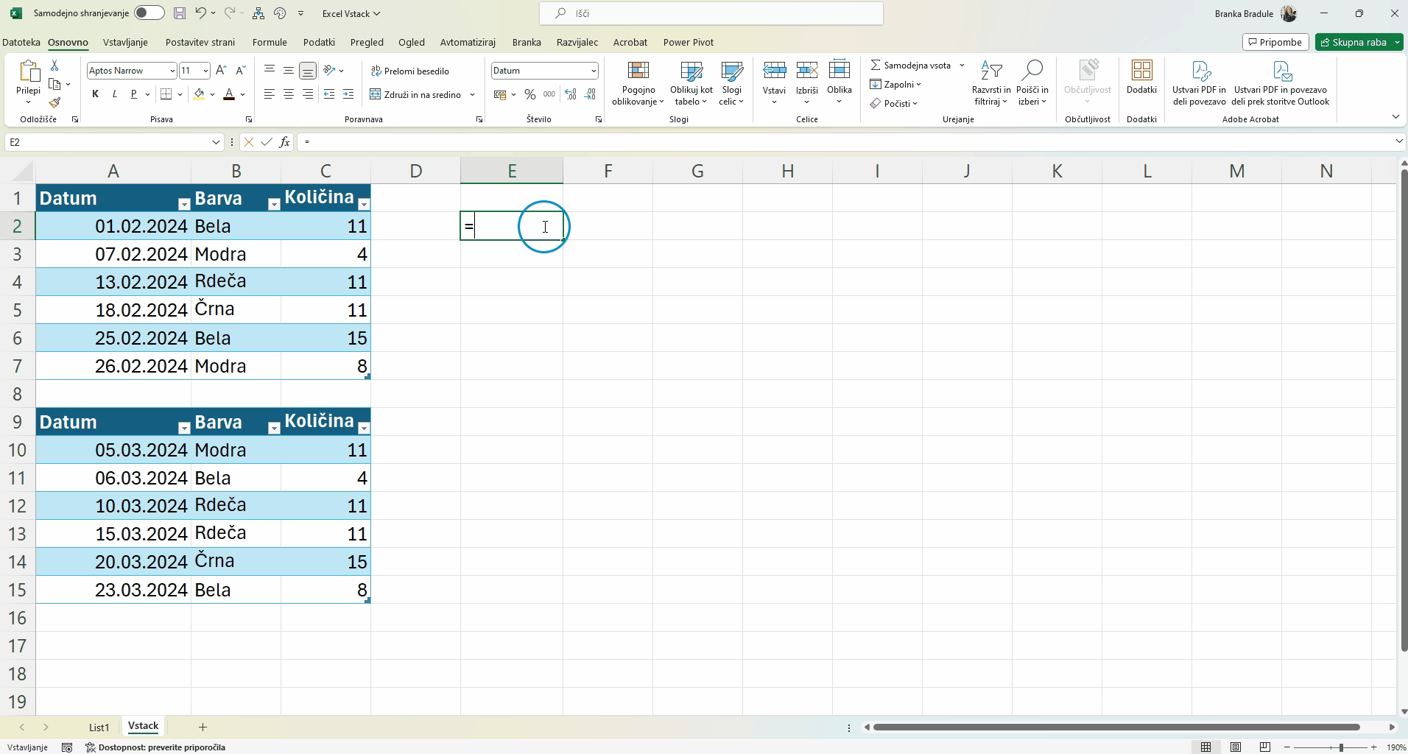Expand the font name Aptos Narrow dropdown

click(172, 71)
